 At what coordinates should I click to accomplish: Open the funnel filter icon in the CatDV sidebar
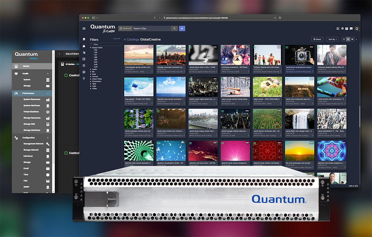click(x=84, y=79)
